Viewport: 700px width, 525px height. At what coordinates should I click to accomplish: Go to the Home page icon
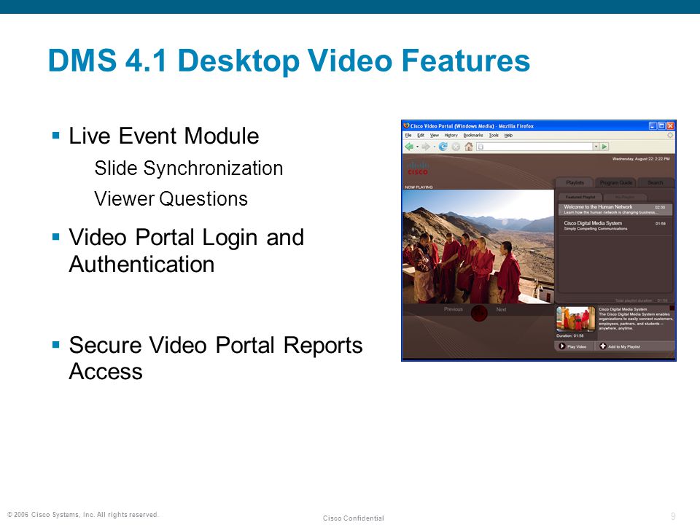click(468, 147)
